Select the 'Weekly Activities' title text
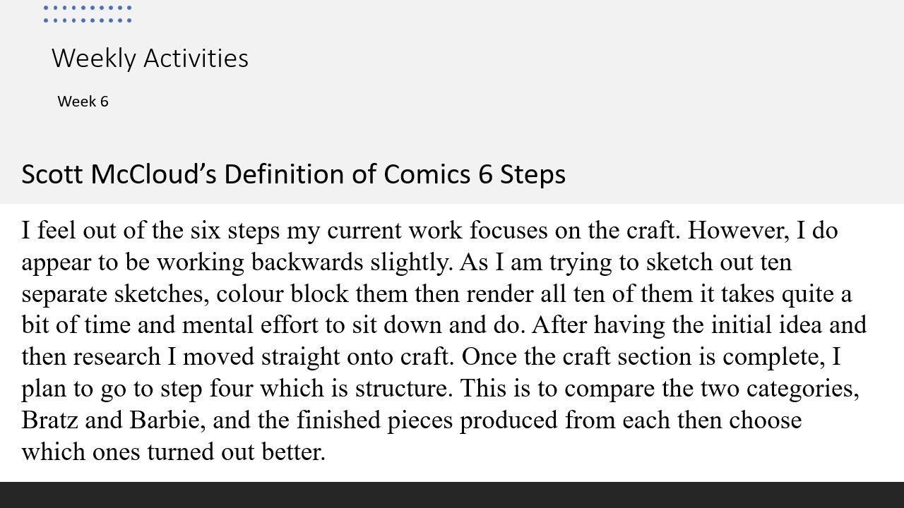 [x=150, y=58]
